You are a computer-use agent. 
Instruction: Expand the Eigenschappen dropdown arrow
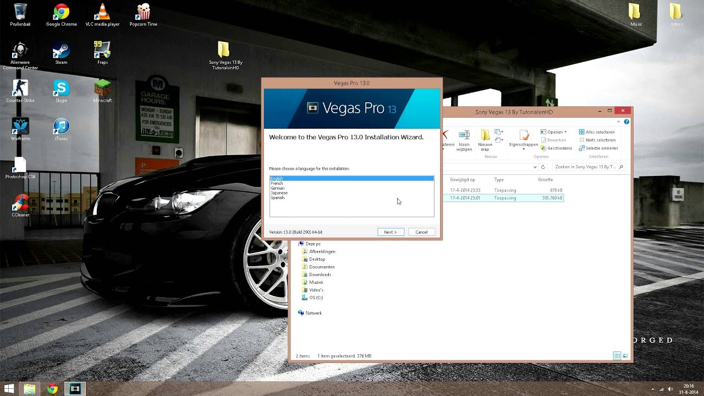524,149
